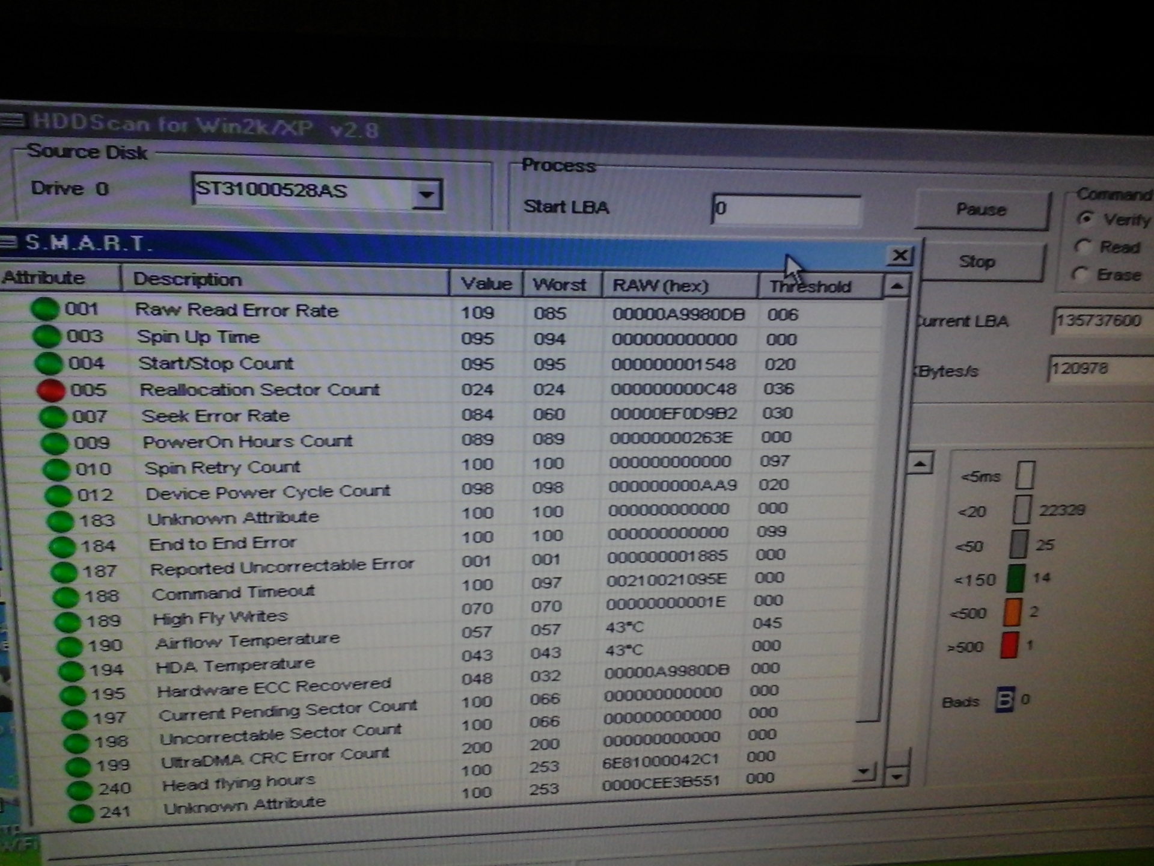Viewport: 1154px width, 866px height.
Task: Sort by the Threshold column header
Action: (x=820, y=286)
